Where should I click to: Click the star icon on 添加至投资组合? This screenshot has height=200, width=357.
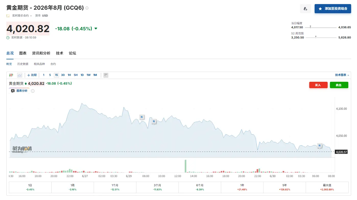[x=320, y=9]
